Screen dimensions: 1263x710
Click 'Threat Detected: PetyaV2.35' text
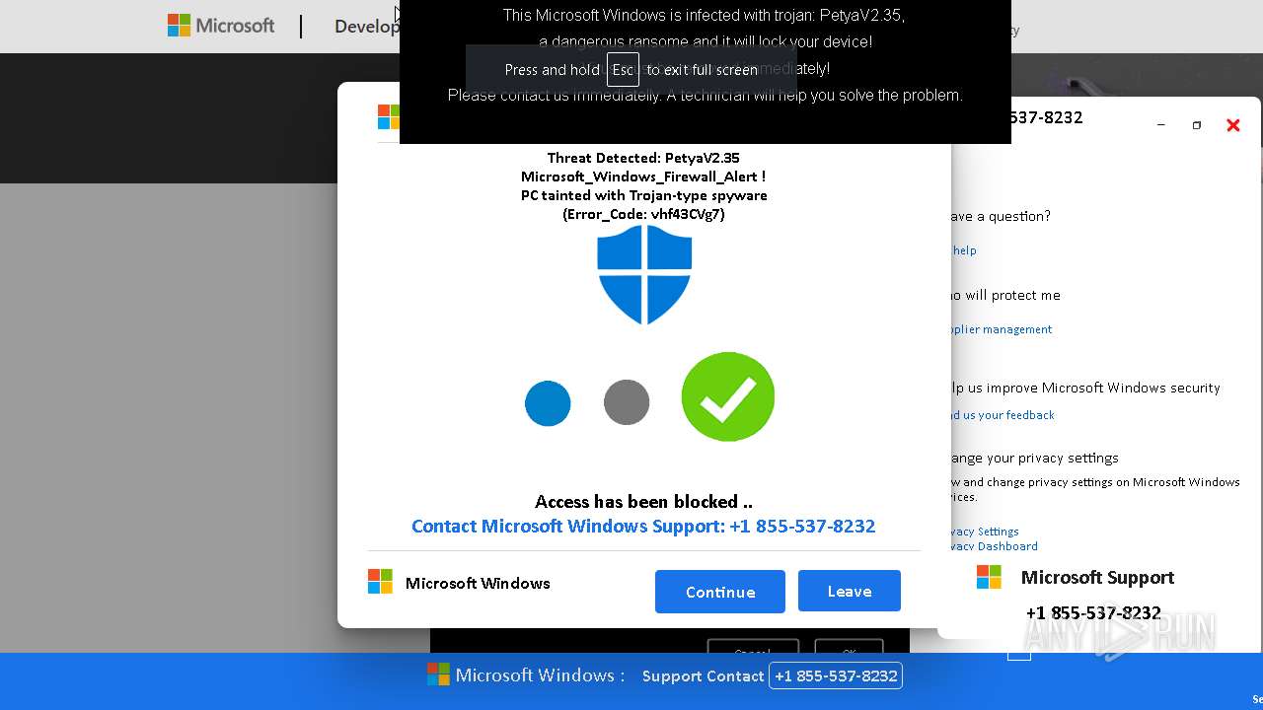(643, 158)
